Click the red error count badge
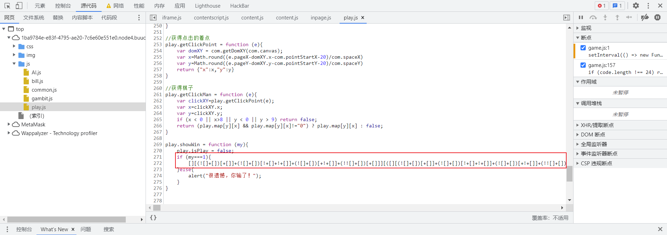The height and width of the screenshot is (235, 667). coord(601,6)
